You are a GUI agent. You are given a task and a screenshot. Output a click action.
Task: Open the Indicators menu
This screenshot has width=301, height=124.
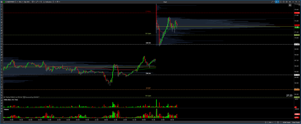[x=47, y=2]
